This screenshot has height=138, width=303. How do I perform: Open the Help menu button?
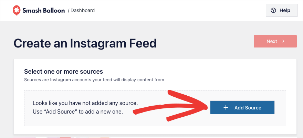point(282,10)
